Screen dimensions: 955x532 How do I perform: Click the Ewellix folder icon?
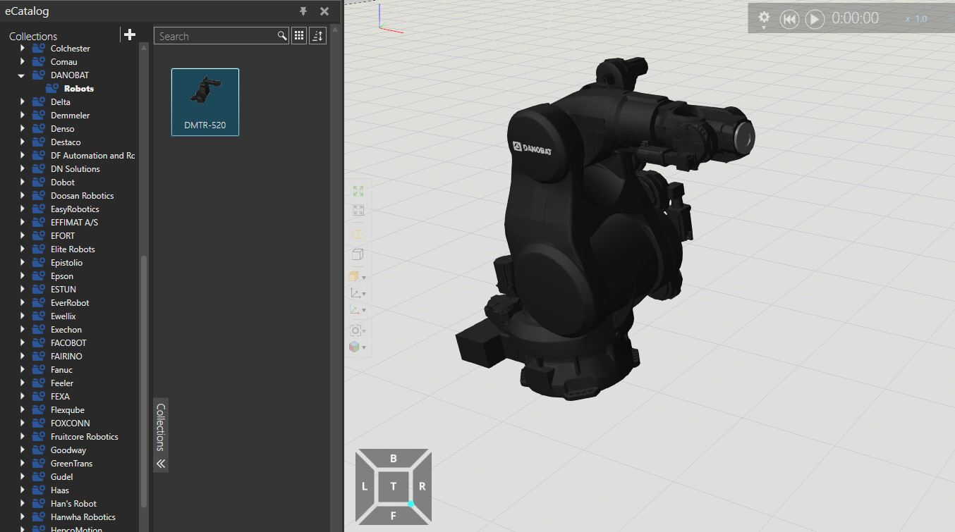[x=39, y=316]
